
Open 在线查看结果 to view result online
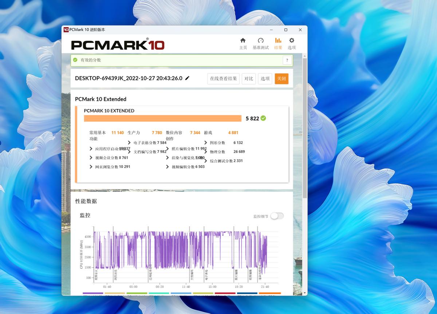point(223,79)
